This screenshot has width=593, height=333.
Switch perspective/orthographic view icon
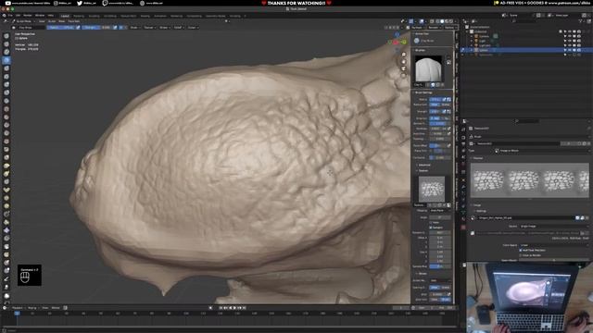(404, 76)
